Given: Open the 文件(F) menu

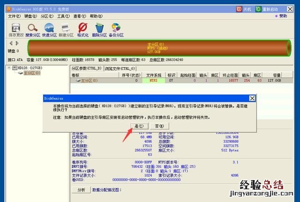Looking at the screenshot, I should coord(15,16).
